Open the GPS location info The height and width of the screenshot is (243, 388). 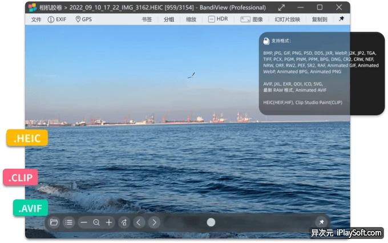coord(84,19)
